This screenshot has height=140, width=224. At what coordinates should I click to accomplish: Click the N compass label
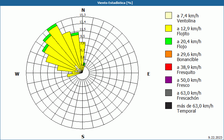click(83, 10)
